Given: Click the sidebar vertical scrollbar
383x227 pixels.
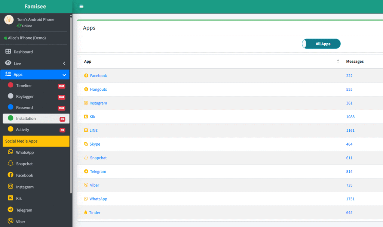Looking at the screenshot, I should pos(71,105).
